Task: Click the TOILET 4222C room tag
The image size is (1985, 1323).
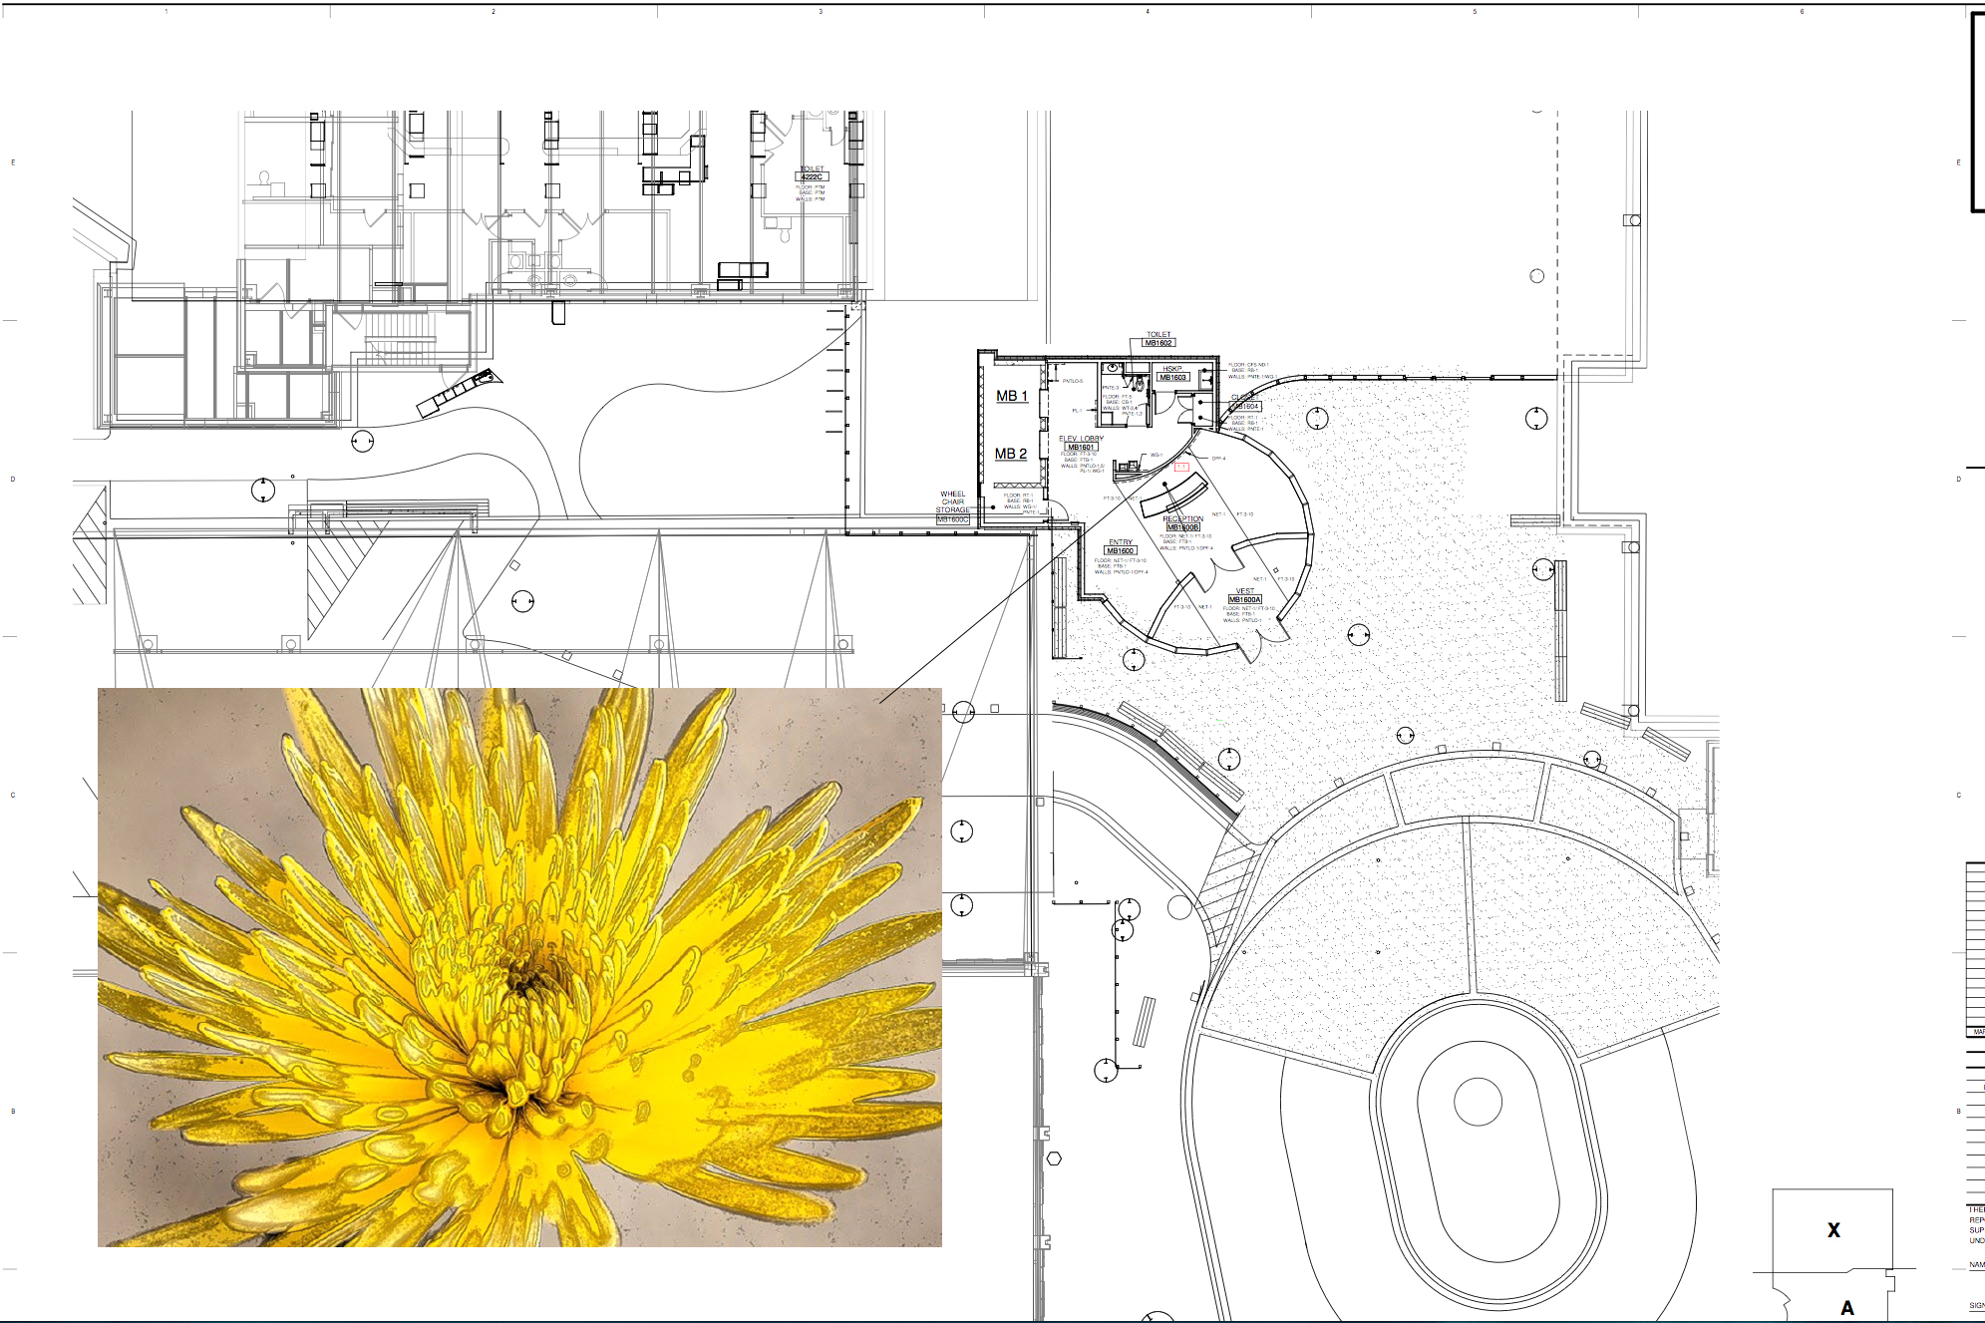Action: [812, 176]
